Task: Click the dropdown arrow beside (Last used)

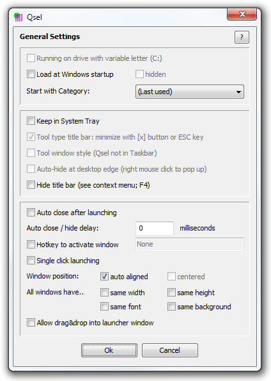Action: click(x=238, y=92)
